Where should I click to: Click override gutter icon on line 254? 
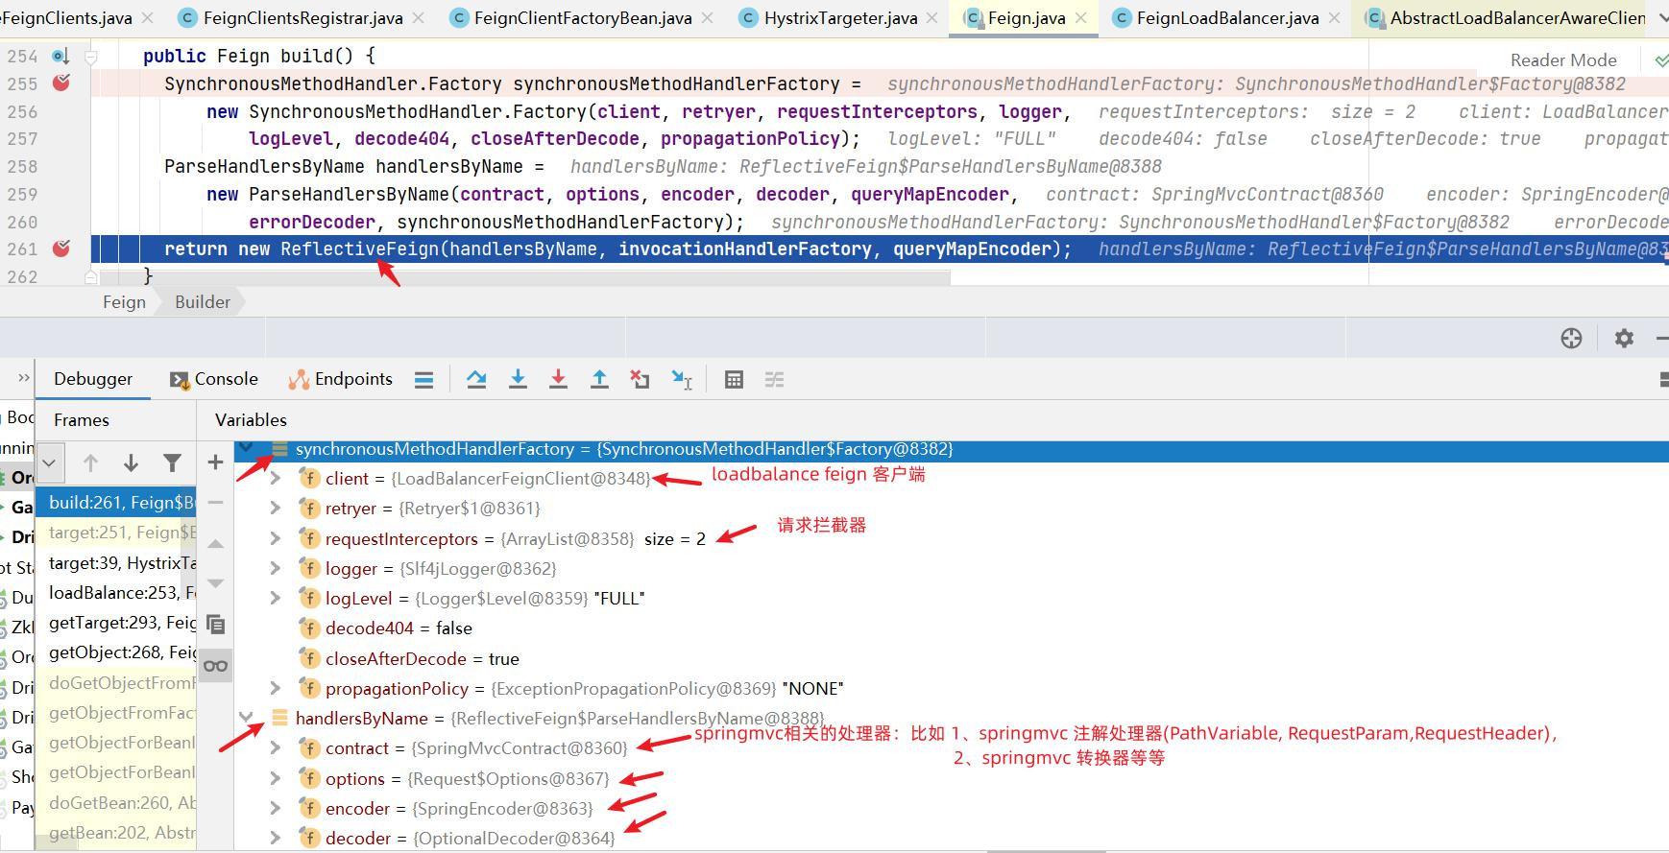[x=60, y=57]
